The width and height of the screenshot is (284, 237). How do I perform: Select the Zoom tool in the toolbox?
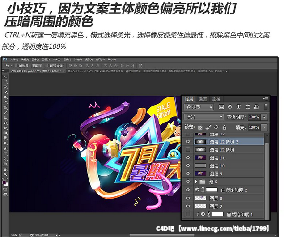point(5,174)
